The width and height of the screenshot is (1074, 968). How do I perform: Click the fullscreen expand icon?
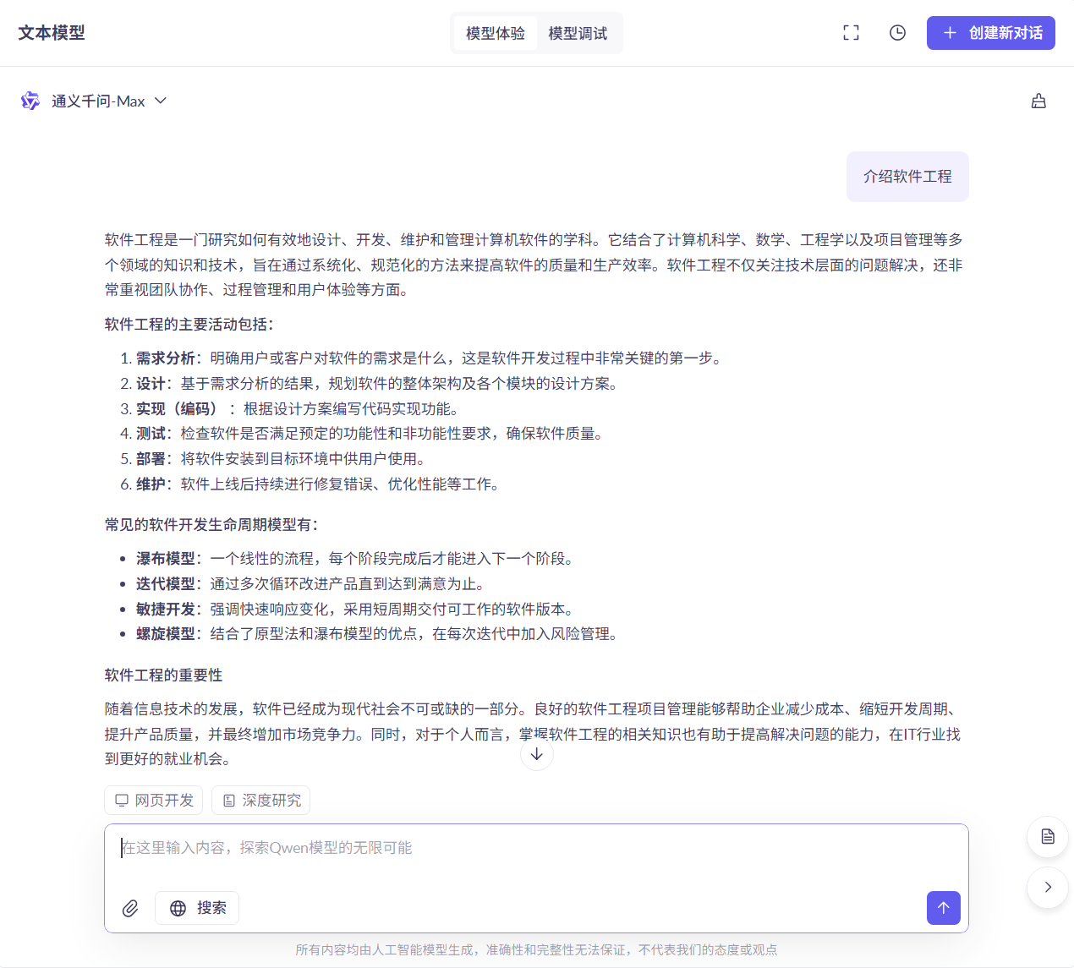click(851, 33)
